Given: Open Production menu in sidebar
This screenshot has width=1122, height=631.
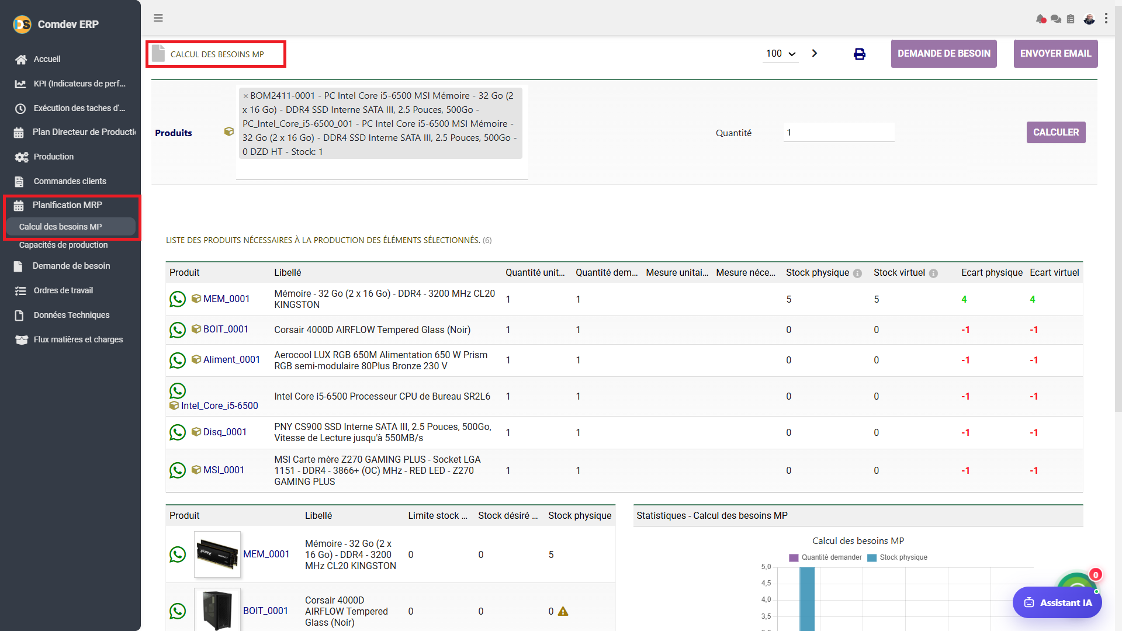Looking at the screenshot, I should [x=53, y=157].
